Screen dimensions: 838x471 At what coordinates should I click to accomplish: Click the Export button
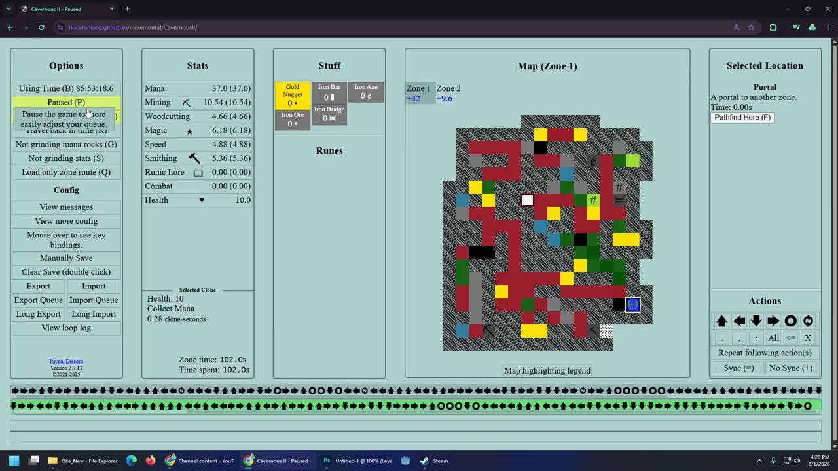(x=38, y=287)
